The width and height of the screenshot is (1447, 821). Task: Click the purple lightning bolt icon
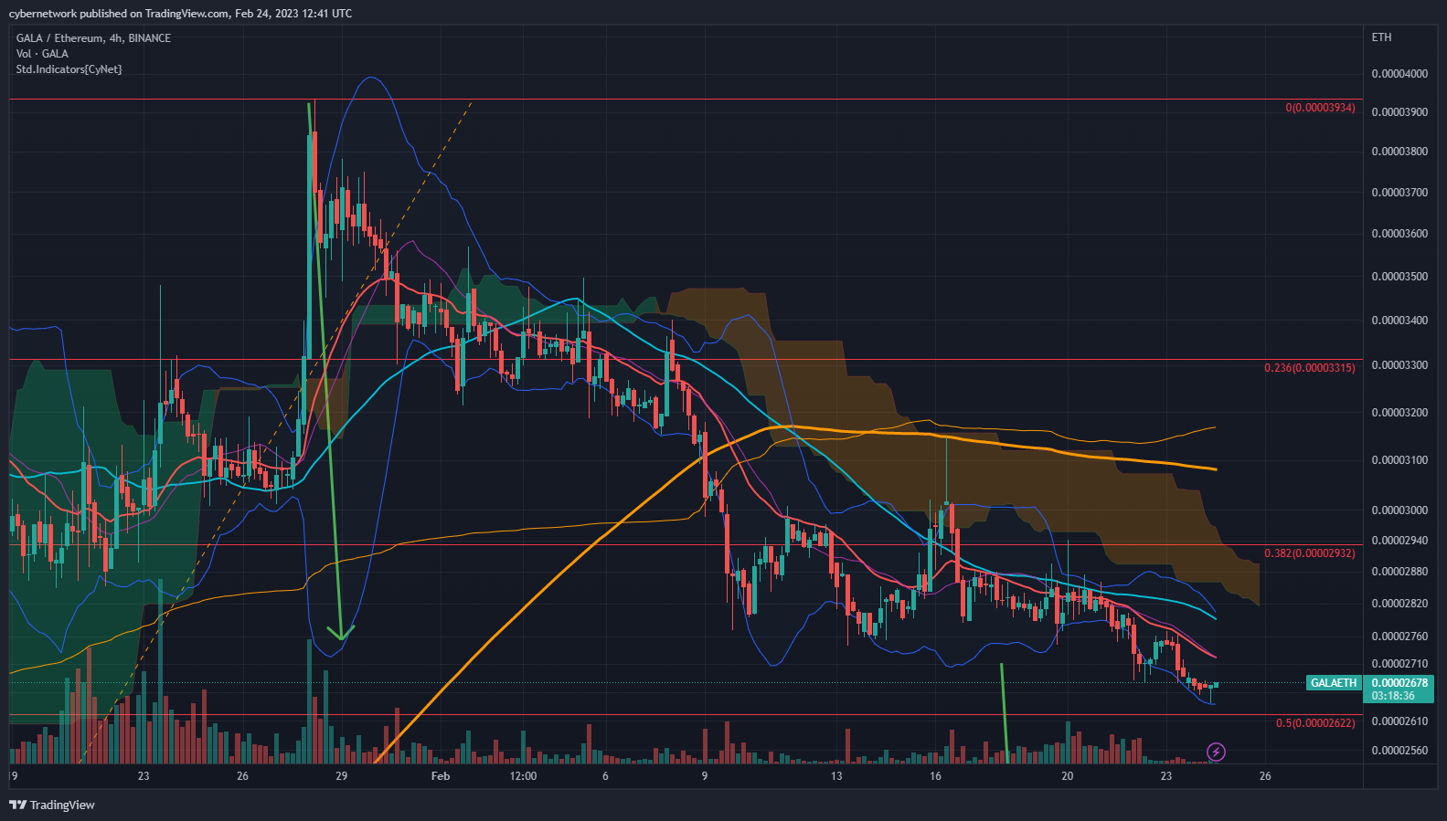pos(1216,753)
